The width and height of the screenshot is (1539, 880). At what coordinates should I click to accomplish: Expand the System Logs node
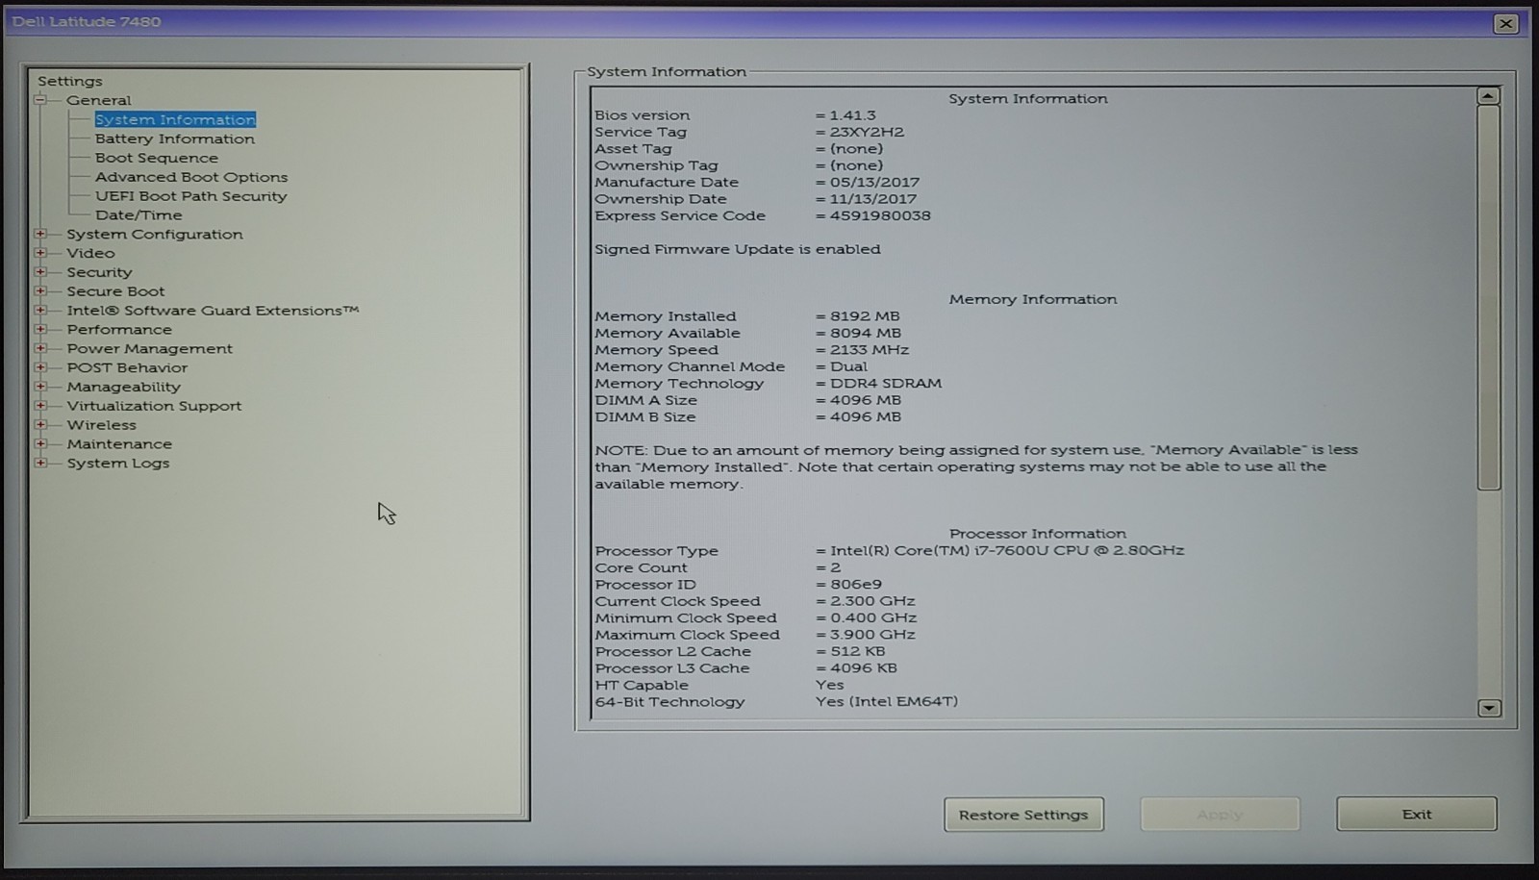click(40, 463)
